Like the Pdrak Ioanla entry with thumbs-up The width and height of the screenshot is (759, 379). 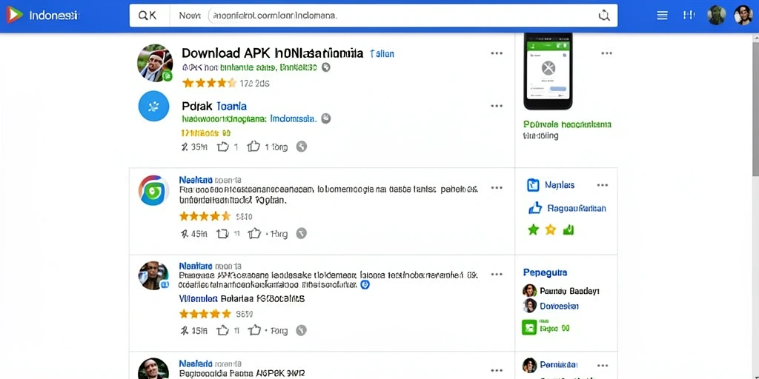(222, 147)
